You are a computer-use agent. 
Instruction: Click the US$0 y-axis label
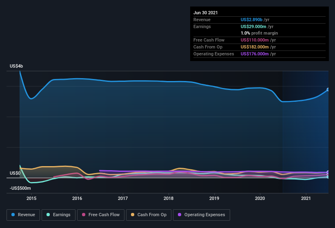(x=15, y=173)
